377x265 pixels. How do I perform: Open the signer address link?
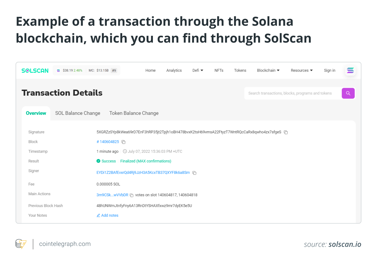[x=143, y=173]
